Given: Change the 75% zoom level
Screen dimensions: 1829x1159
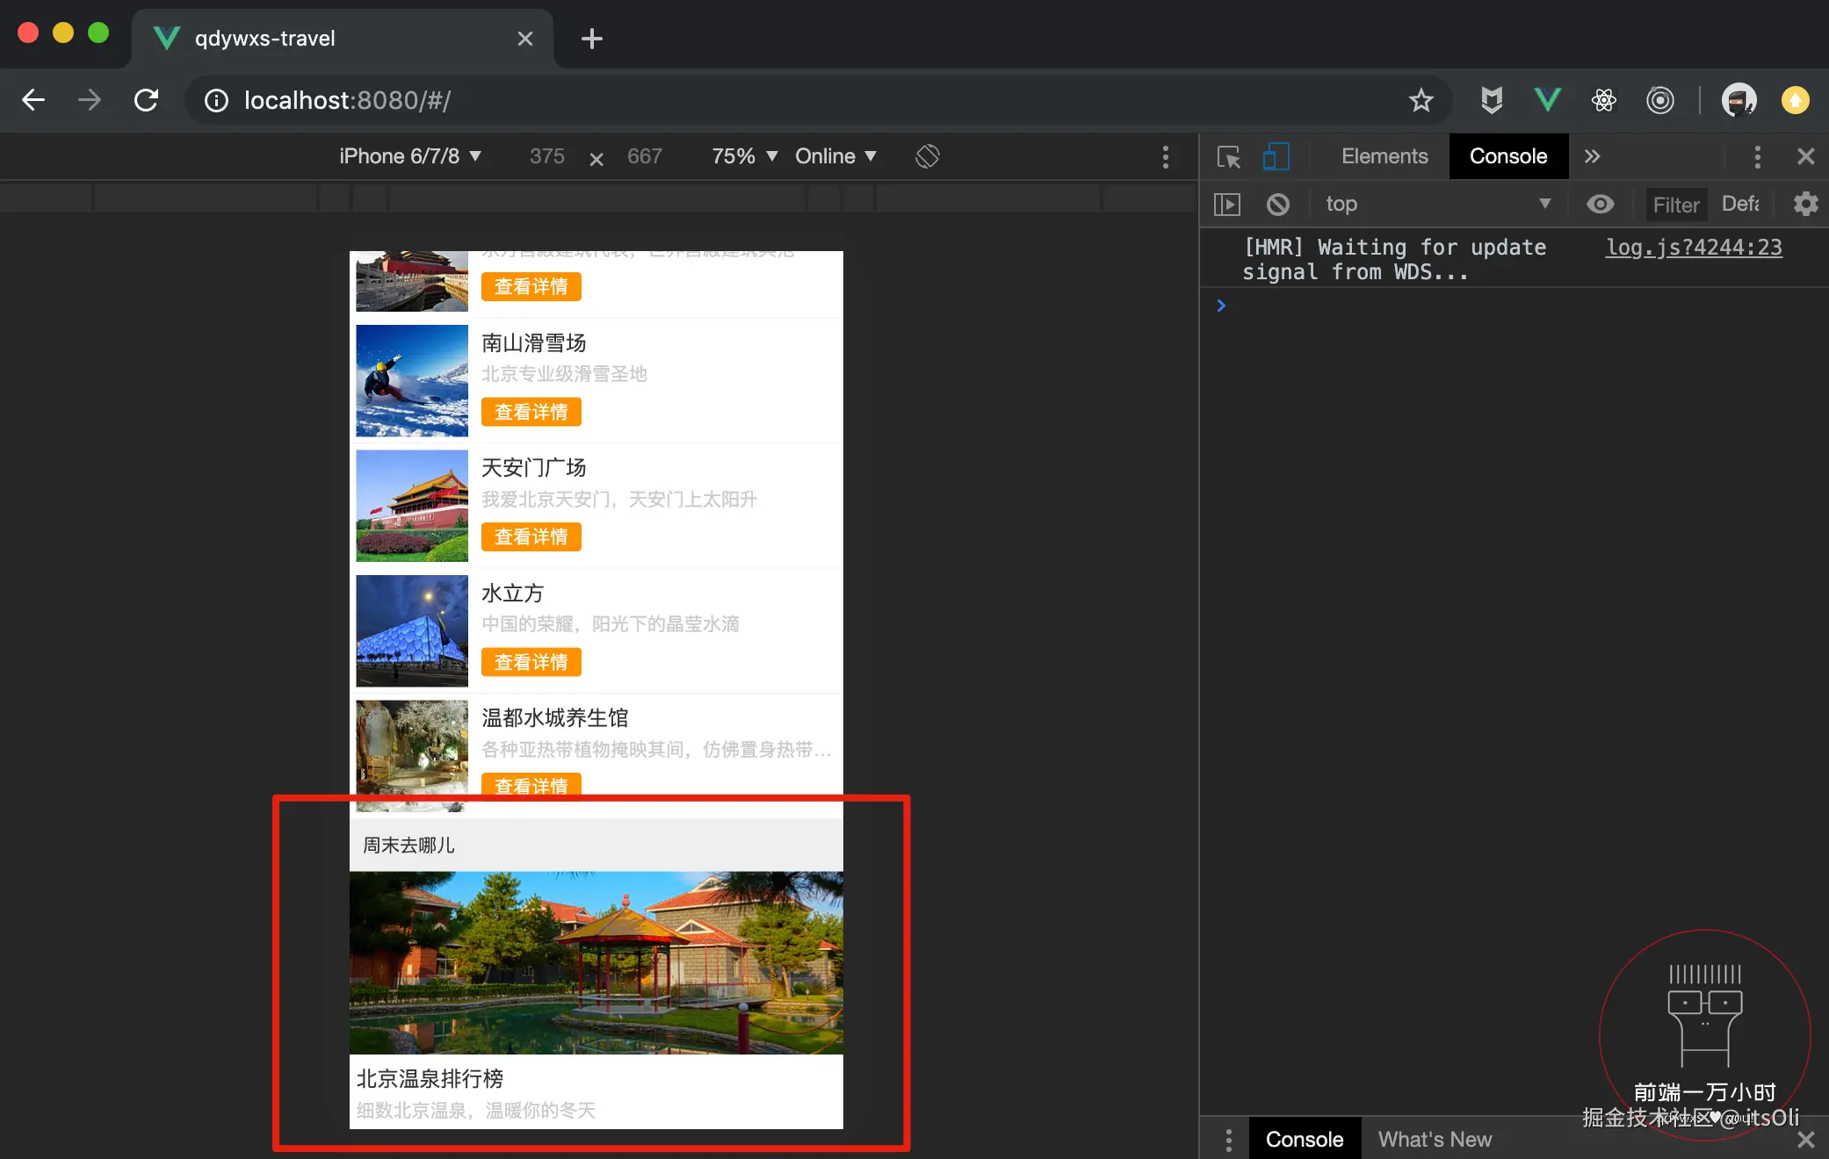Looking at the screenshot, I should point(744,156).
